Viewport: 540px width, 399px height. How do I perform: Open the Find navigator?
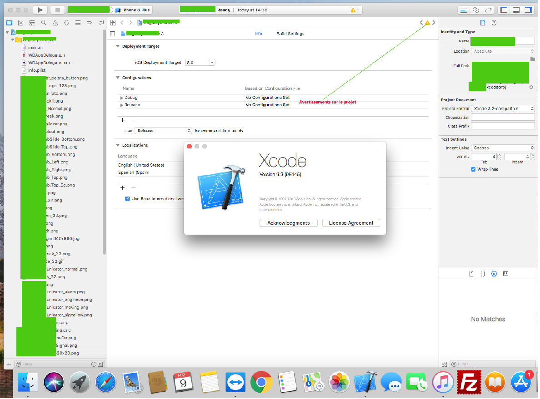(43, 23)
